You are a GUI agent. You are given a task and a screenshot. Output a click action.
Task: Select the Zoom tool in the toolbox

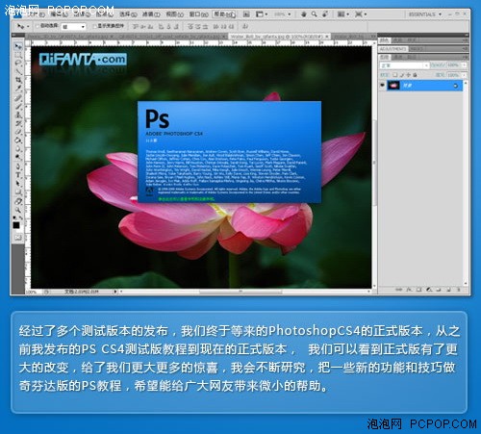(x=18, y=210)
